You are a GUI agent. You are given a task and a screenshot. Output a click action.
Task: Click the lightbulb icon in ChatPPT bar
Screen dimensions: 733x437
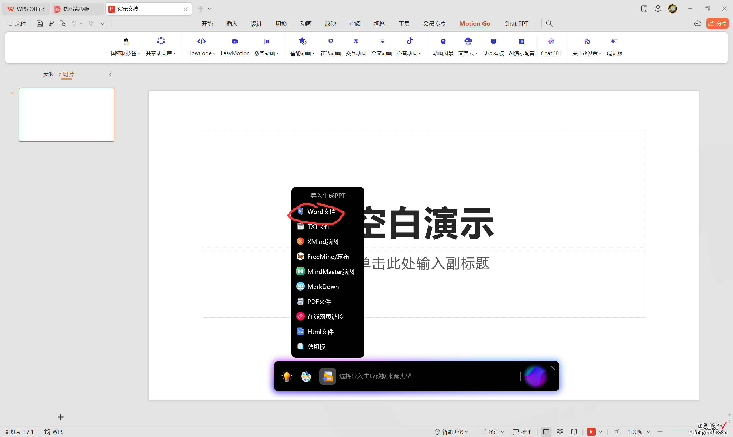coord(287,376)
